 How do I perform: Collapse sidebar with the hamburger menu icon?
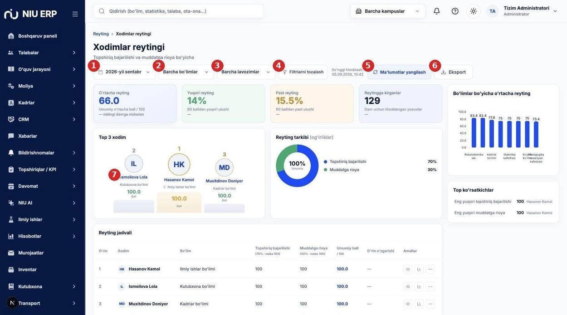pyautogui.click(x=75, y=14)
